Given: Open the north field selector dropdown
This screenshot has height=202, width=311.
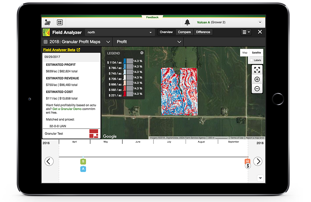Looking at the screenshot, I should pyautogui.click(x=150, y=32).
